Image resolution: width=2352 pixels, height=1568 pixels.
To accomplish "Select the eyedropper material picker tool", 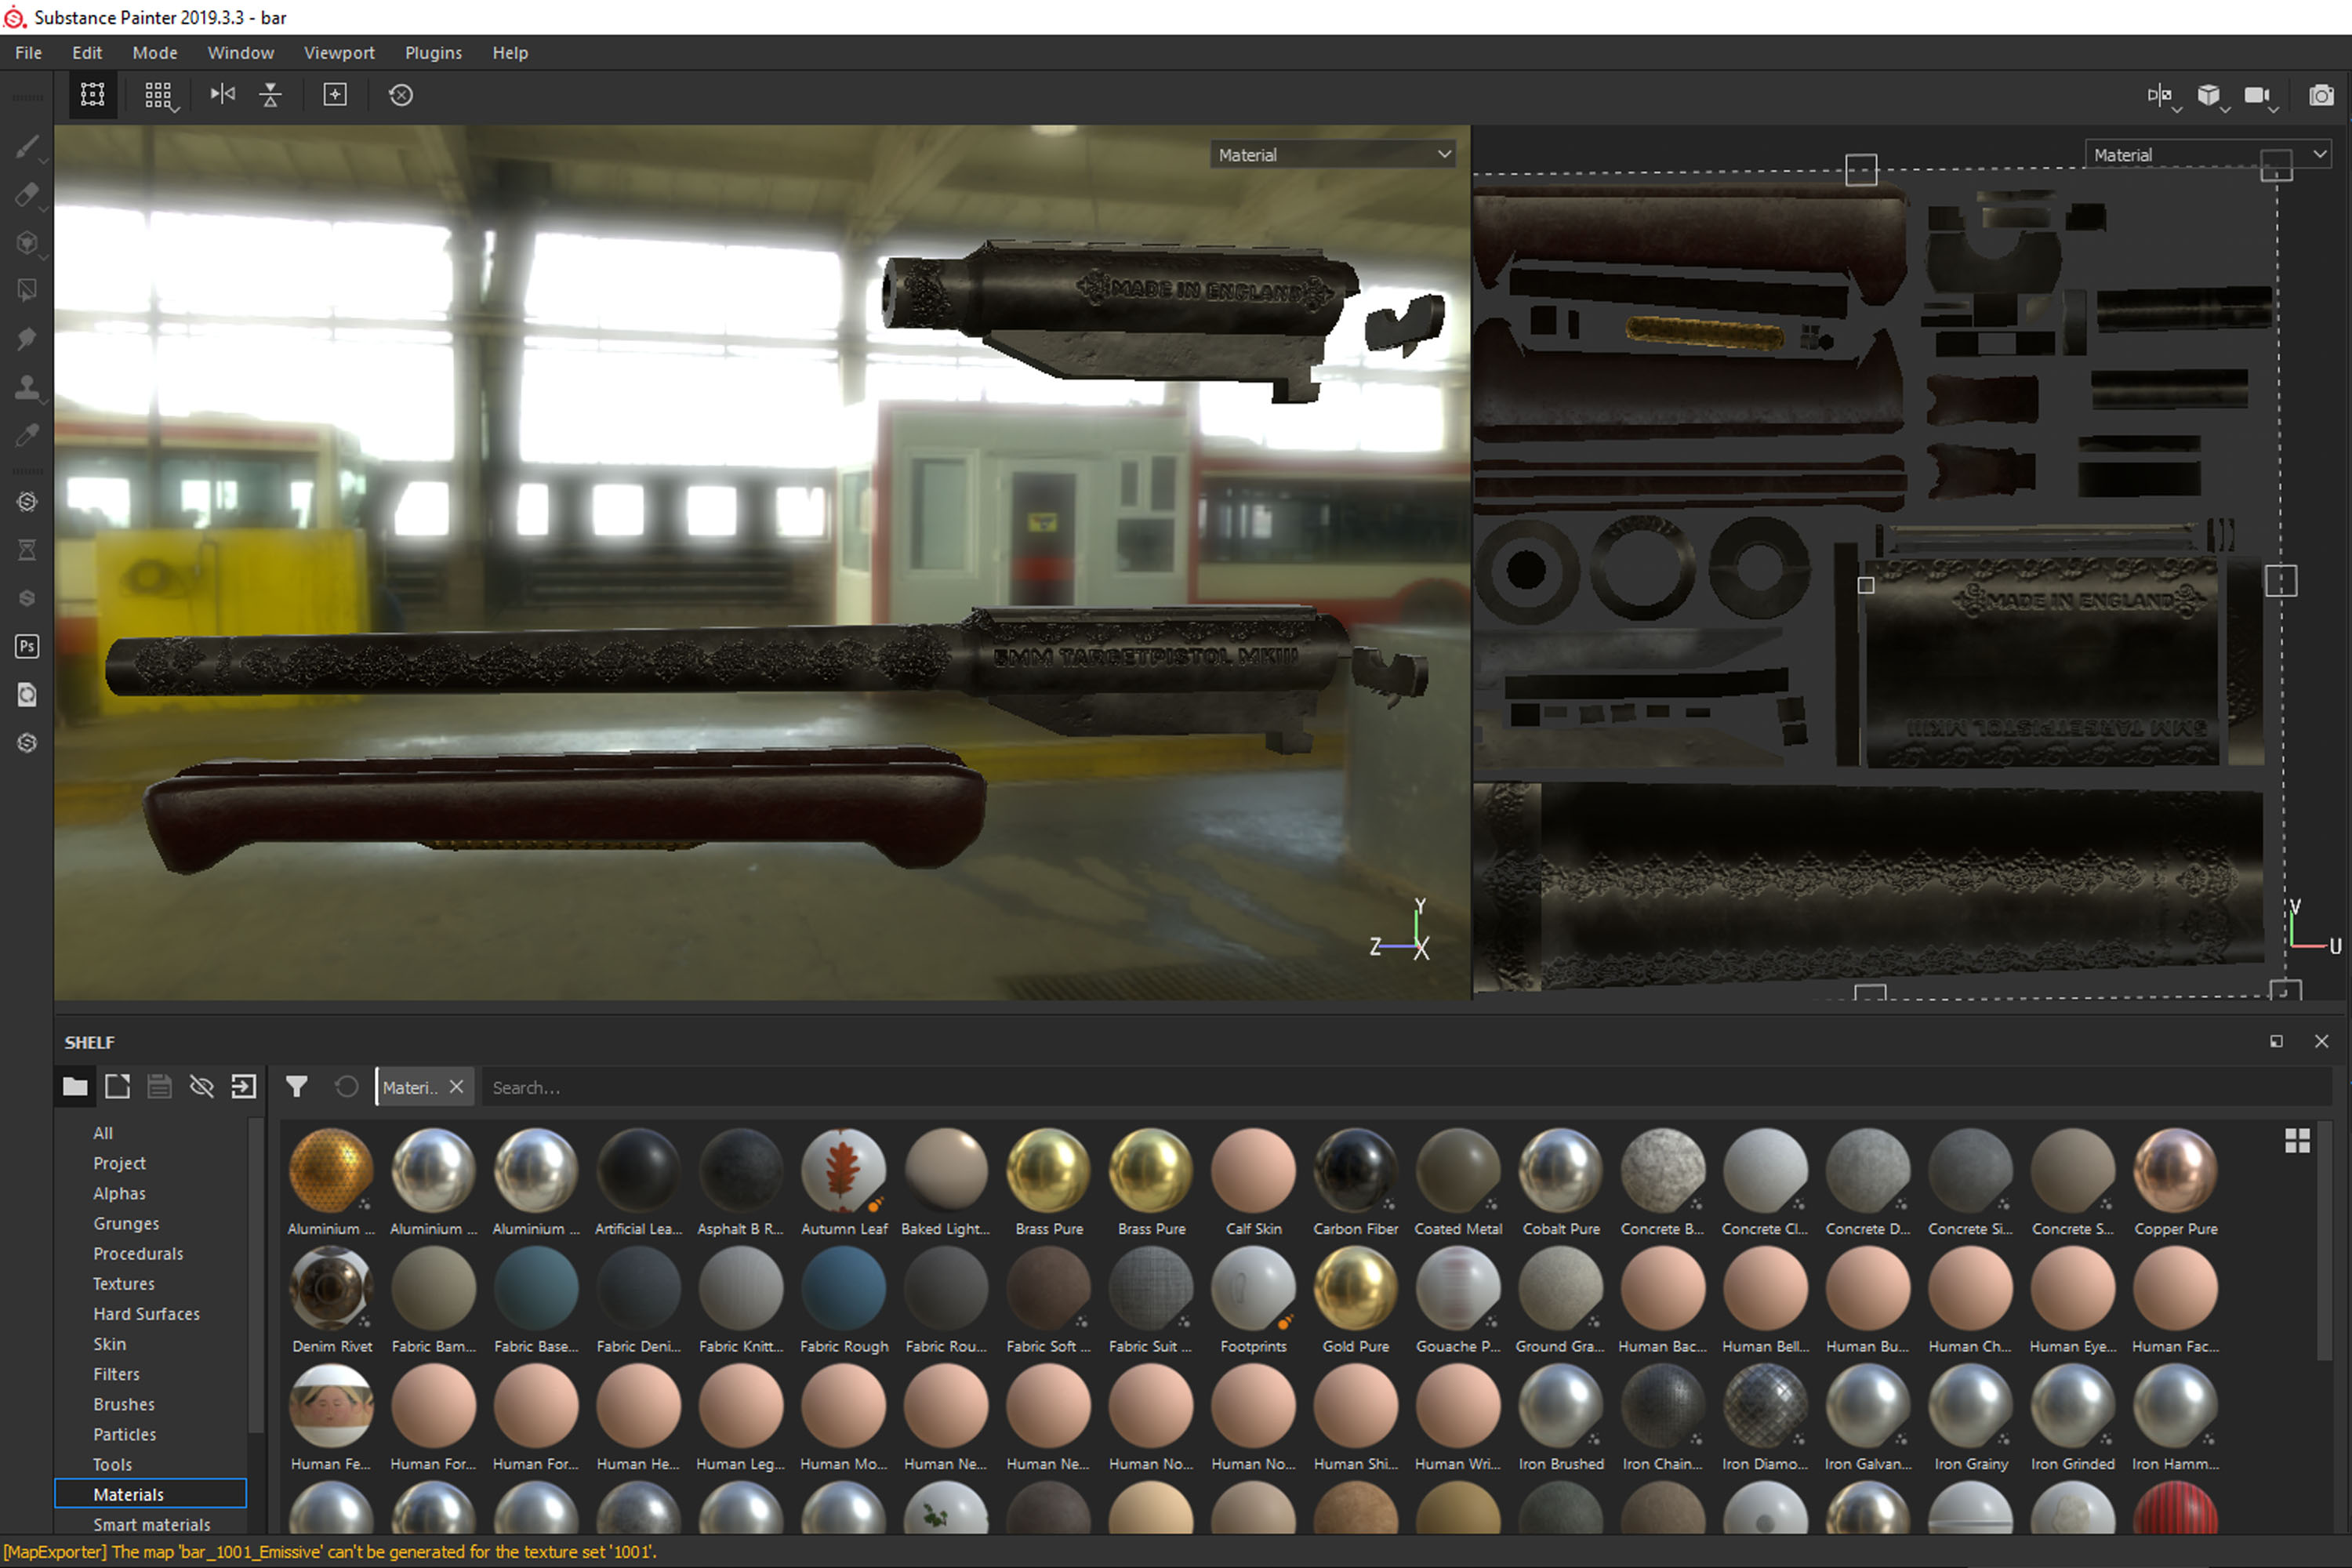I will (27, 435).
